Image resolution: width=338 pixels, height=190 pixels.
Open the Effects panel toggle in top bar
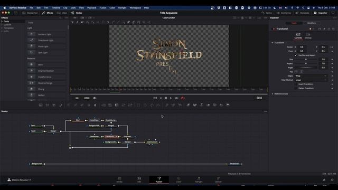(x=48, y=13)
